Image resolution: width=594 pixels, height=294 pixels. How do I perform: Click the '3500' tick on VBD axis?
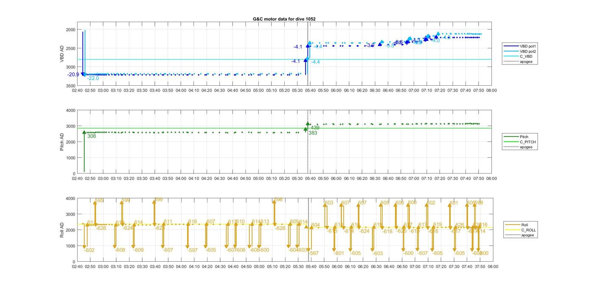(x=70, y=86)
